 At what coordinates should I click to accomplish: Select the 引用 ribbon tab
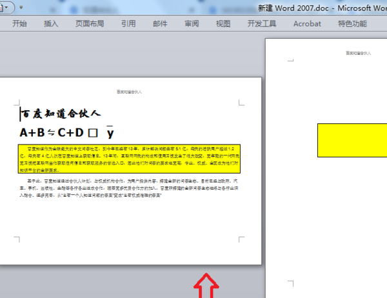(x=128, y=24)
